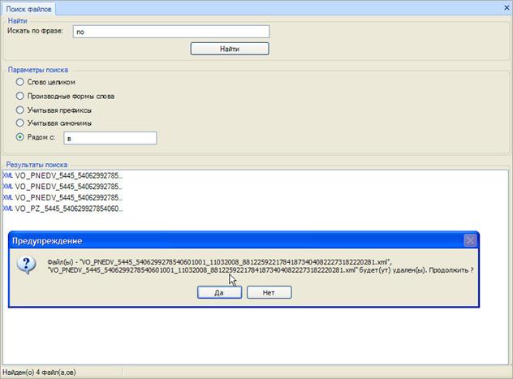This screenshot has height=379, width=513.
Task: Click the 'Рядом с' text field
Action: point(110,138)
